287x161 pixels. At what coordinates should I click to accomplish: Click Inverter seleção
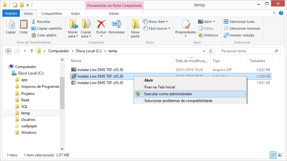click(x=239, y=35)
